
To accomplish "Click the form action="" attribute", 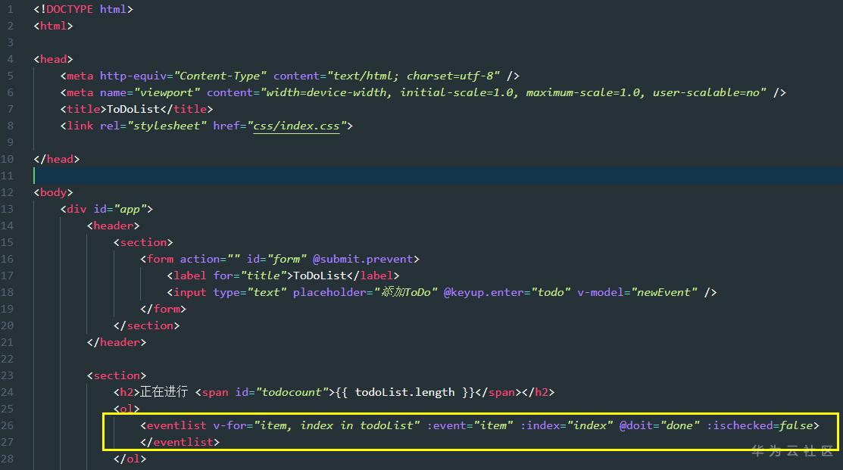I will [210, 259].
